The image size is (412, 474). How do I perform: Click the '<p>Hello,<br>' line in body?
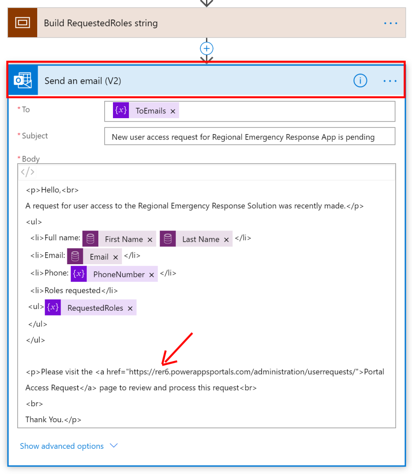pyautogui.click(x=52, y=190)
